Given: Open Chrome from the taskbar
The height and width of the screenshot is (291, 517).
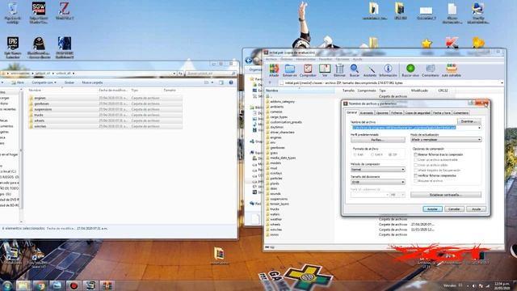Looking at the screenshot, I should [40, 285].
